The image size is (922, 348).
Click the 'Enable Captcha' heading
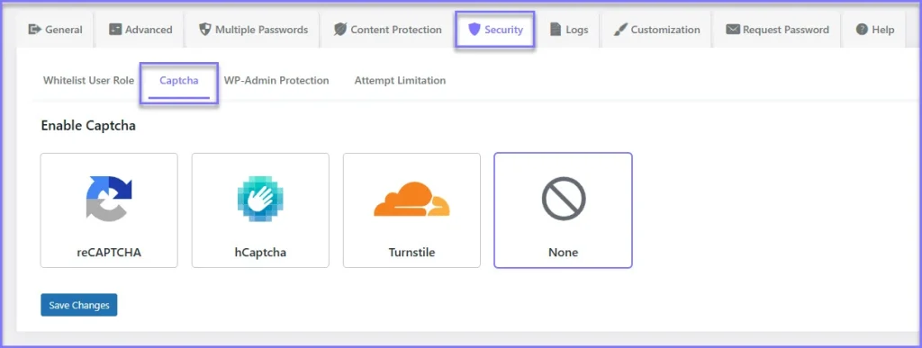pyautogui.click(x=88, y=126)
